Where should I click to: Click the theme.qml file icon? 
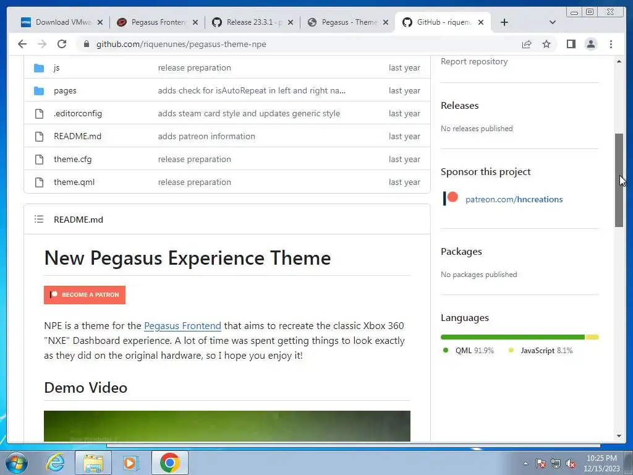(x=39, y=182)
